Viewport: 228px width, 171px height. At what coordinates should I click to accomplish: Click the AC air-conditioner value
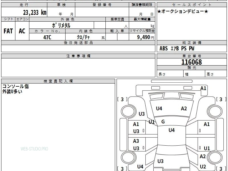pyautogui.click(x=22, y=31)
